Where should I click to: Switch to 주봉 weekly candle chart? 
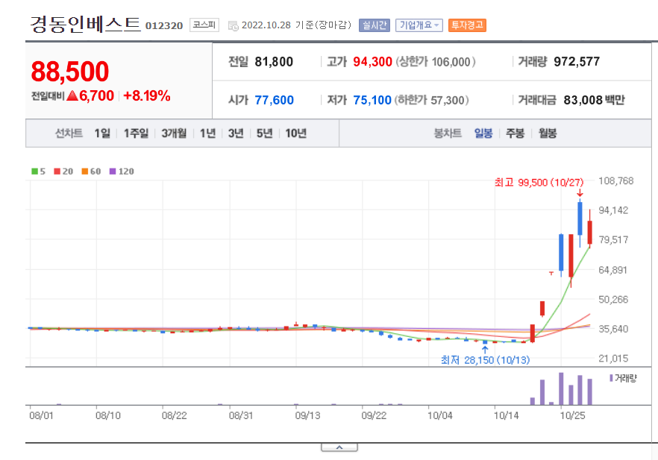point(515,133)
